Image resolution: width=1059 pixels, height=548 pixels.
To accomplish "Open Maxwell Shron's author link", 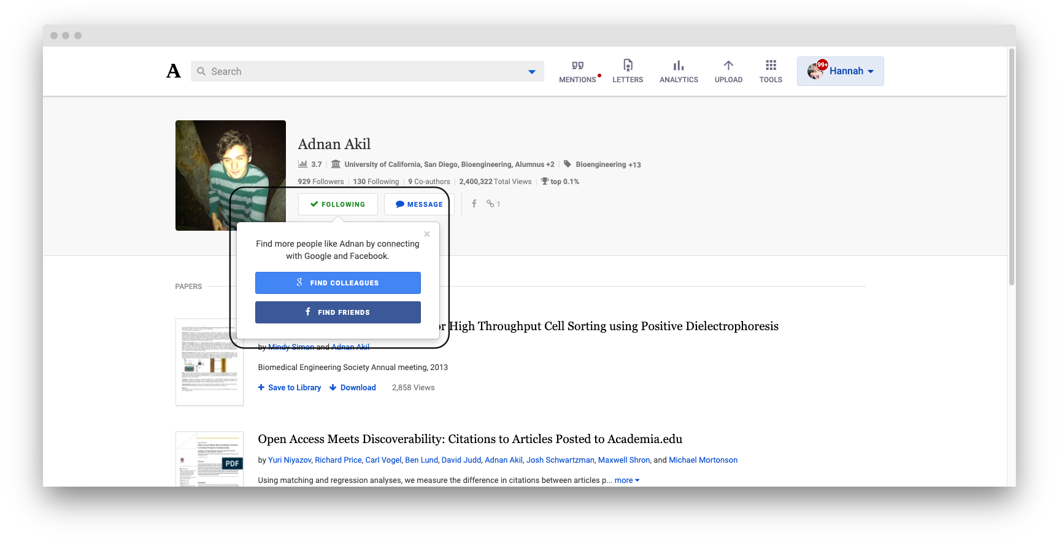I will click(624, 460).
